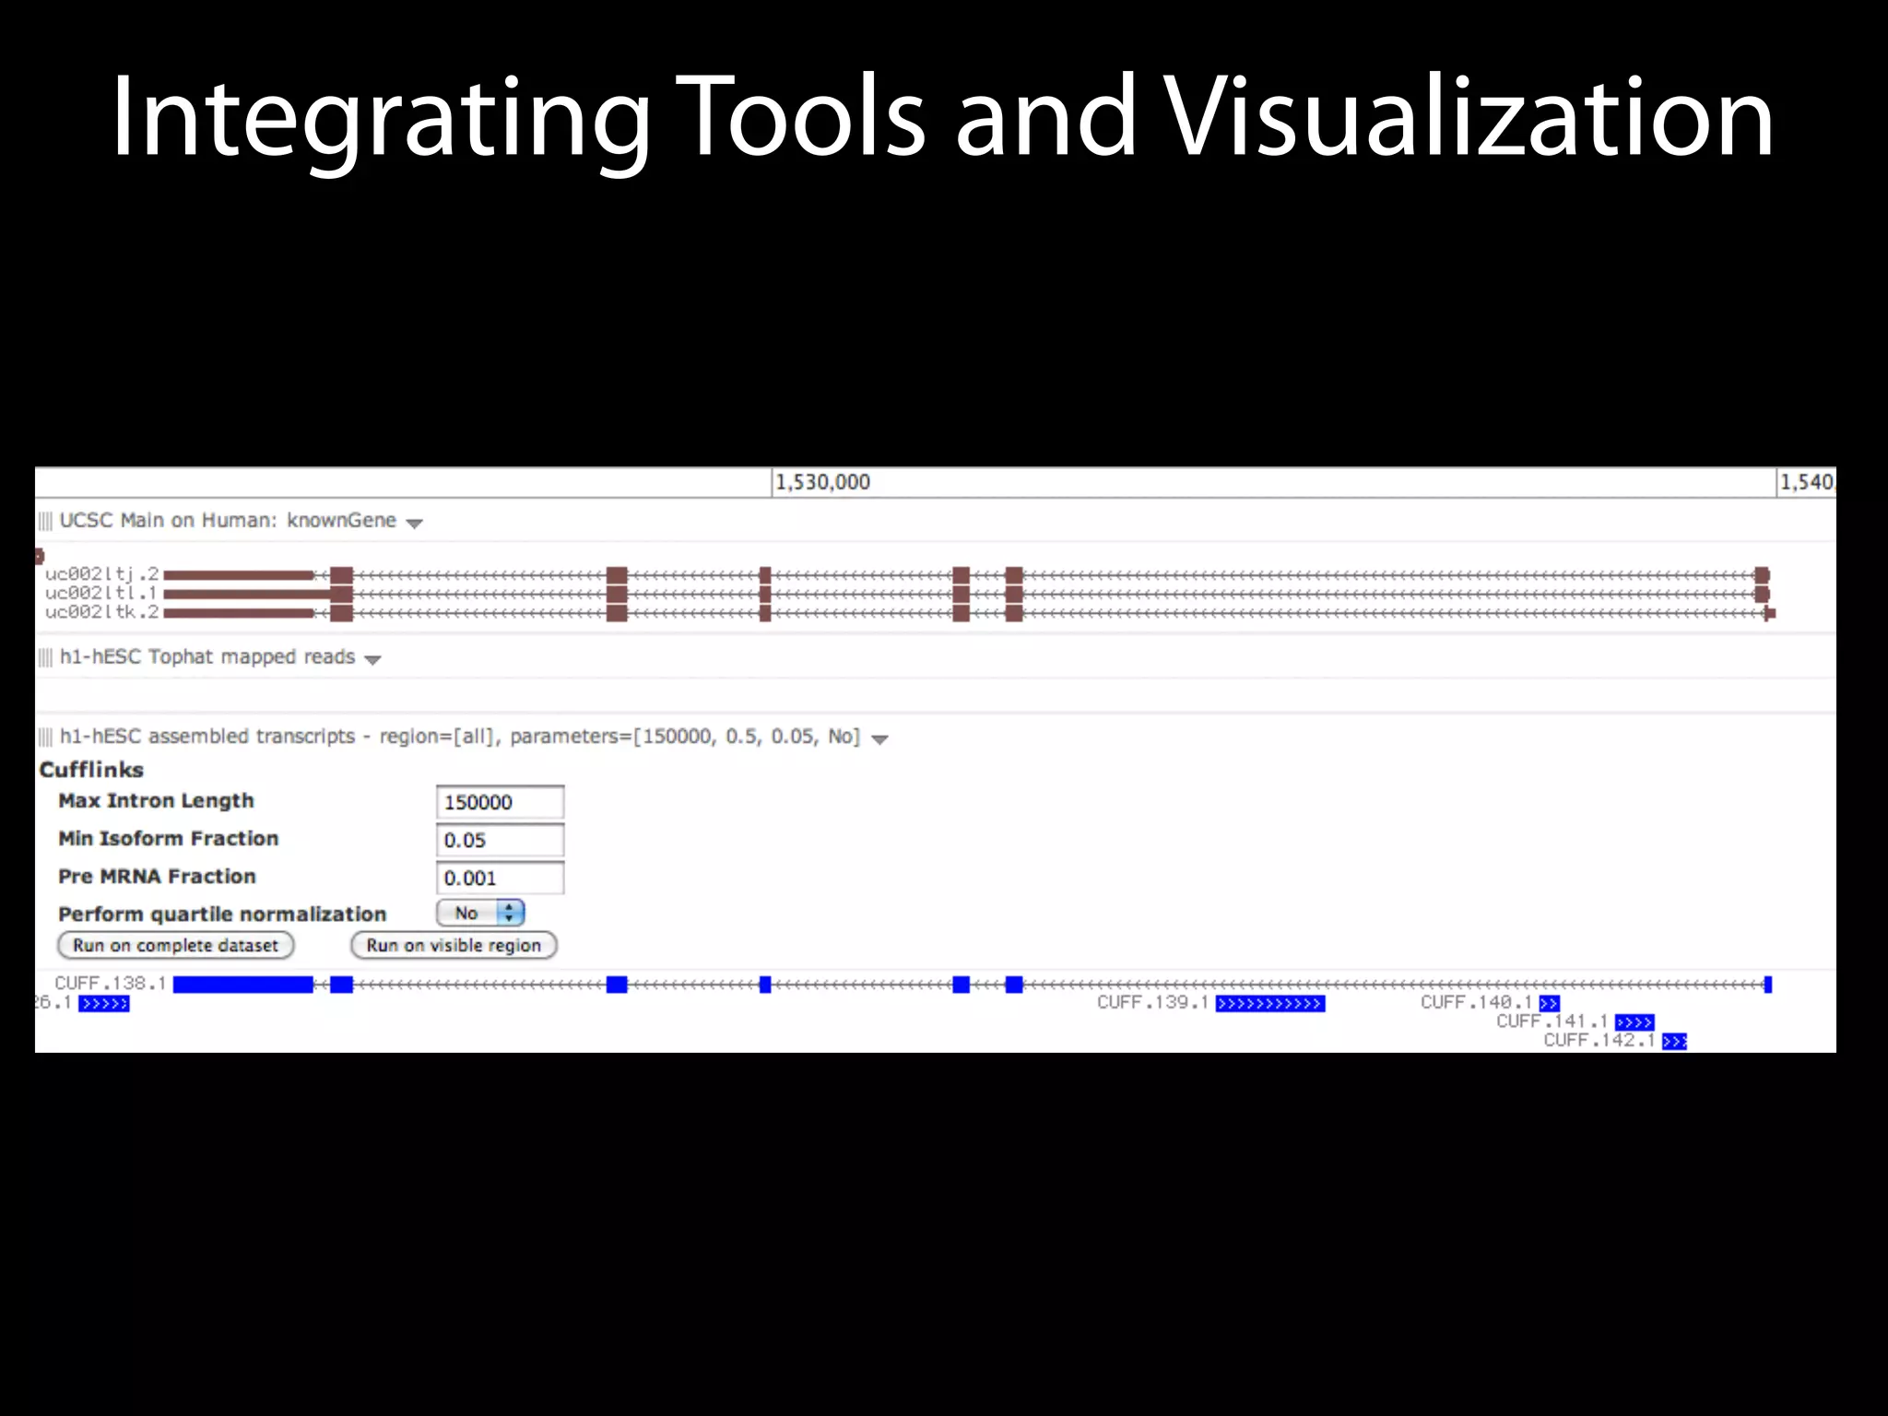Open the assembled transcripts track dropdown arrow
The image size is (1888, 1416).
click(879, 739)
